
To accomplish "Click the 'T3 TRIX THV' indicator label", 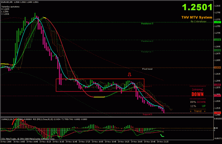I will point(67,119).
